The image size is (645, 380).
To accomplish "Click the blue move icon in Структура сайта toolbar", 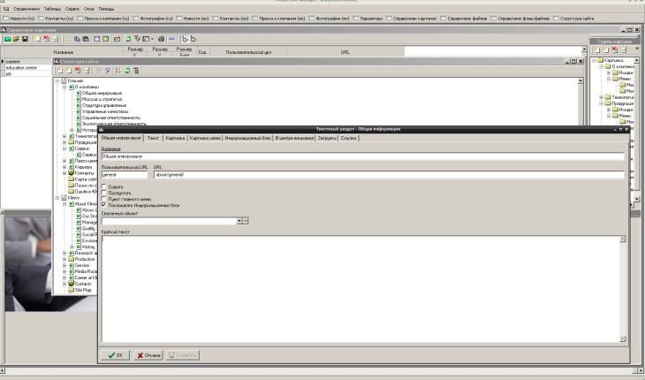I will click(x=108, y=71).
